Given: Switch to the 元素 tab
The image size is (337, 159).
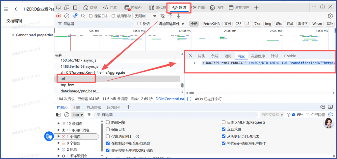Looking at the screenshot, I should point(110,8).
